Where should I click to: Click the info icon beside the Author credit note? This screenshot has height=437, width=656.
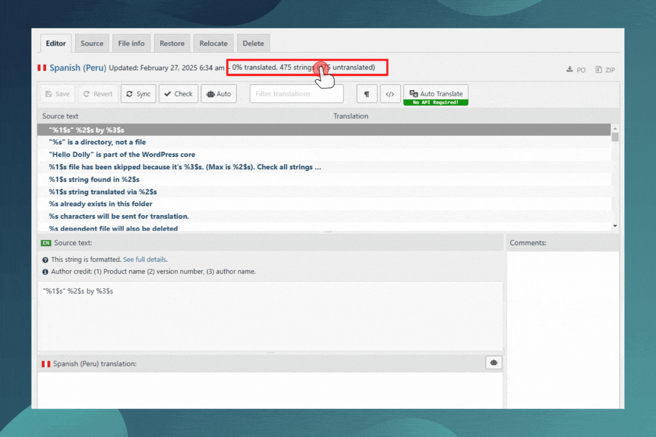click(x=45, y=271)
